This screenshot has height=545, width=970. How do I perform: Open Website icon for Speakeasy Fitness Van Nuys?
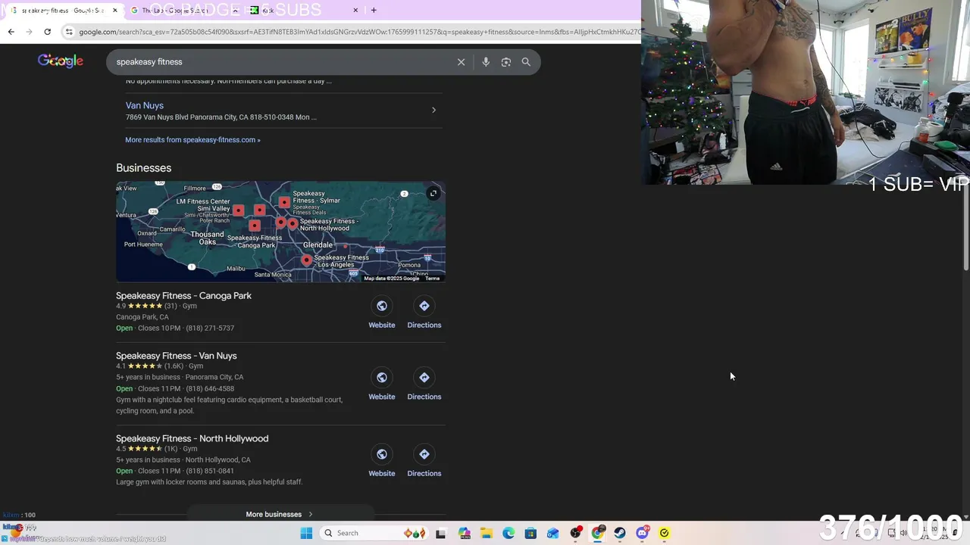click(x=382, y=378)
